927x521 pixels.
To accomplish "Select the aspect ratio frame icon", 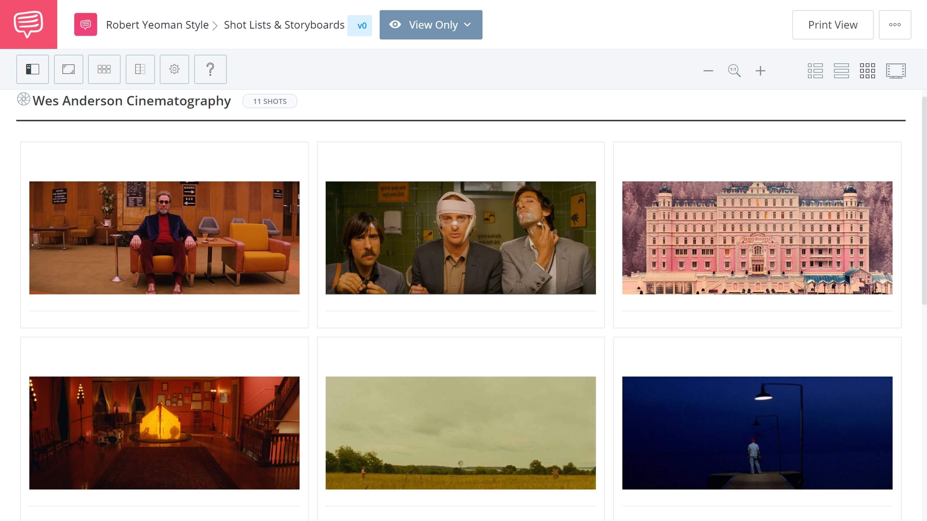I will coord(68,69).
